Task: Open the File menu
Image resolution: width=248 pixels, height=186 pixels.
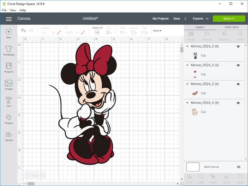Action: coord(4,10)
